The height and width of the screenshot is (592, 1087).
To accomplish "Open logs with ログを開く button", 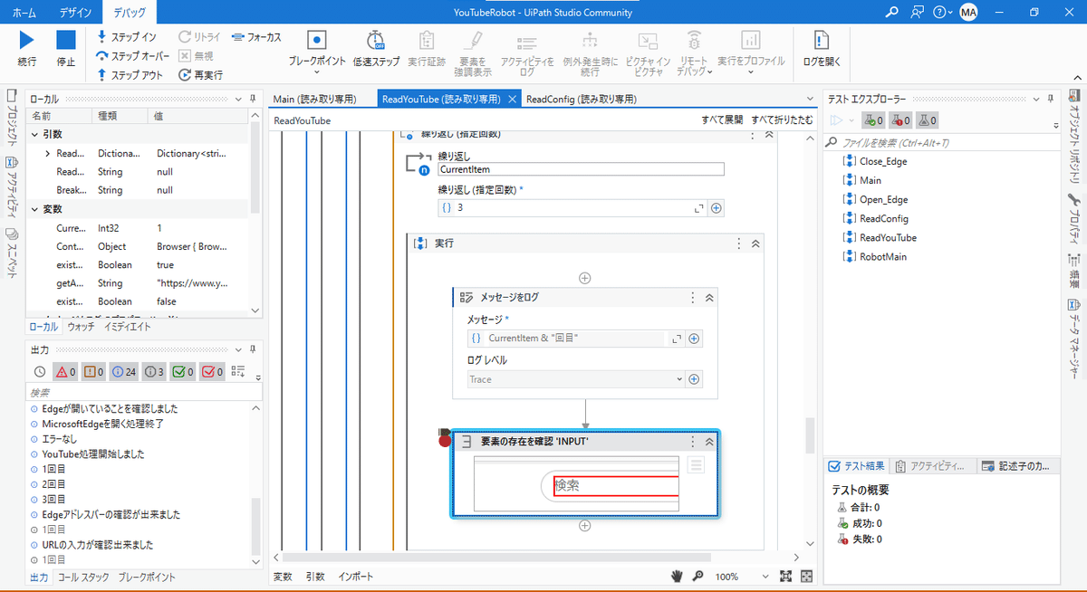I will click(822, 47).
